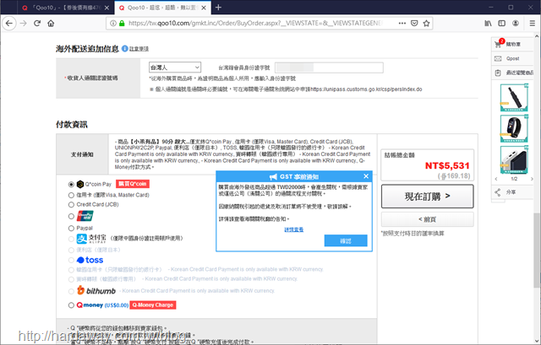Viewport: 541px width, 345px height.
Task: Click the page vertical scrollbar
Action: (538, 250)
